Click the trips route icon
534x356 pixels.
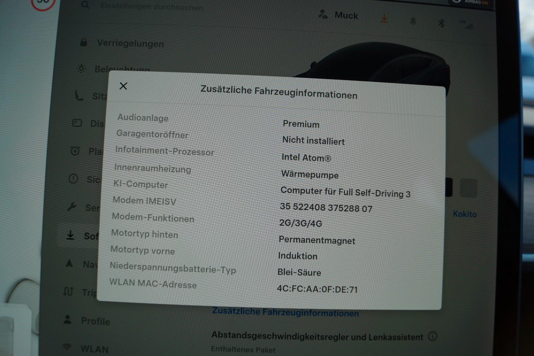click(x=68, y=292)
